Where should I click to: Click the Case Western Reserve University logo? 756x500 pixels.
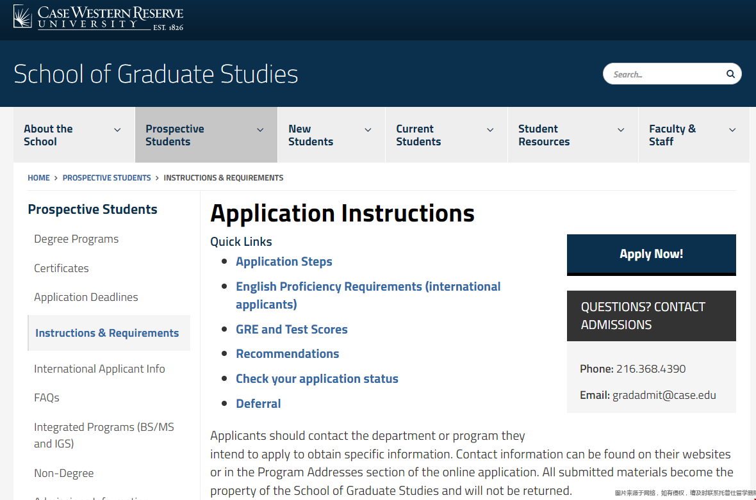99,18
